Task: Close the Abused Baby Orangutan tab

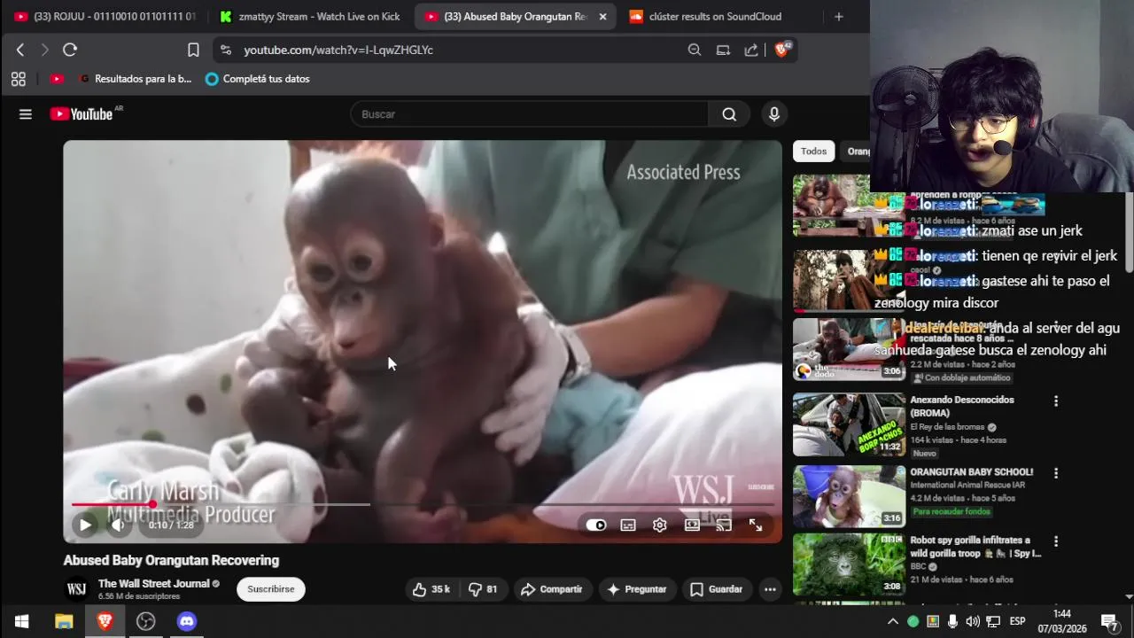Action: pyautogui.click(x=602, y=16)
